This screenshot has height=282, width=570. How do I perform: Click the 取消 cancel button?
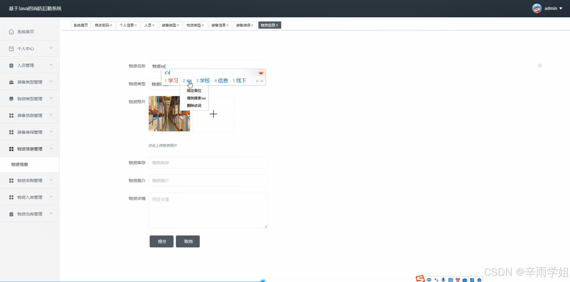pyautogui.click(x=188, y=241)
